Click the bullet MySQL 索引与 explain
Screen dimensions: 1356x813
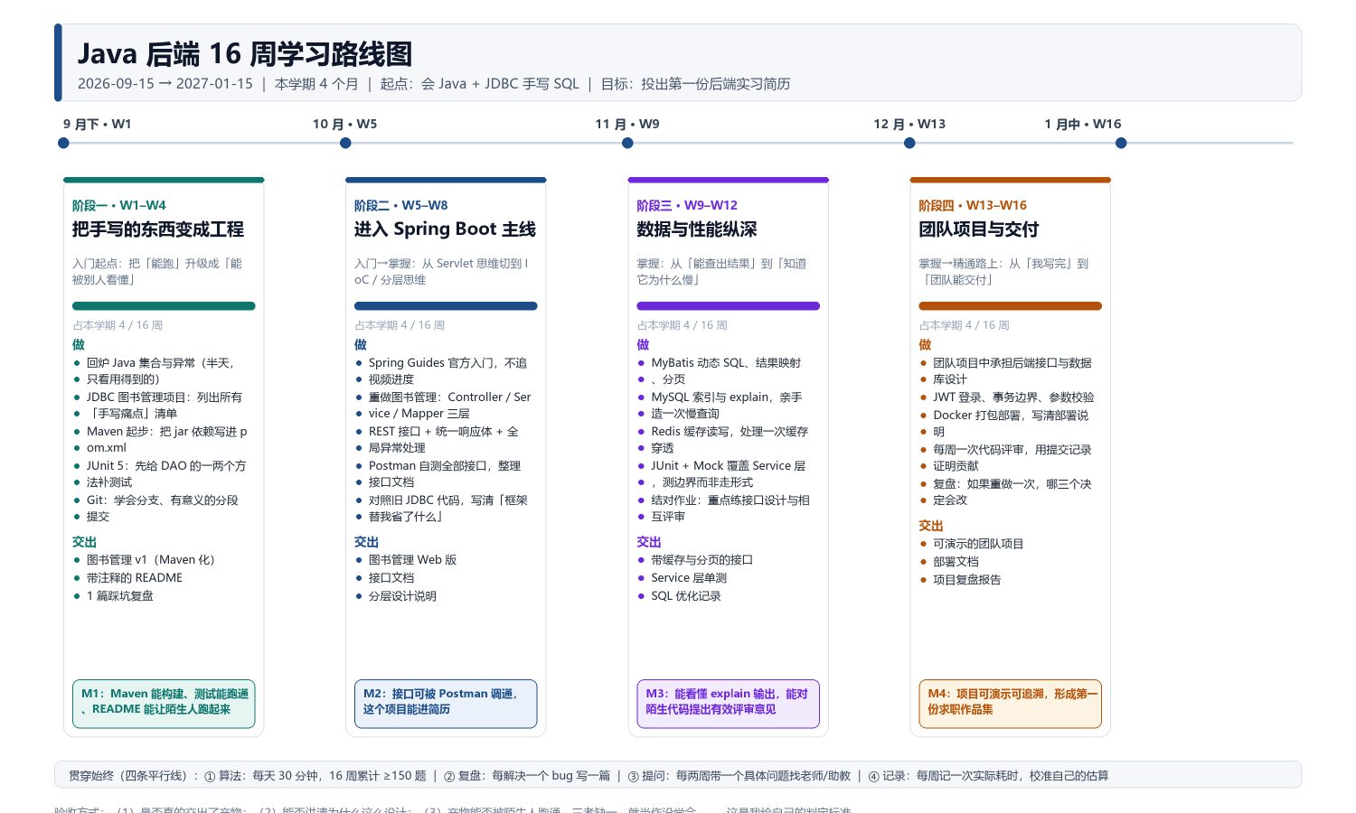(727, 397)
